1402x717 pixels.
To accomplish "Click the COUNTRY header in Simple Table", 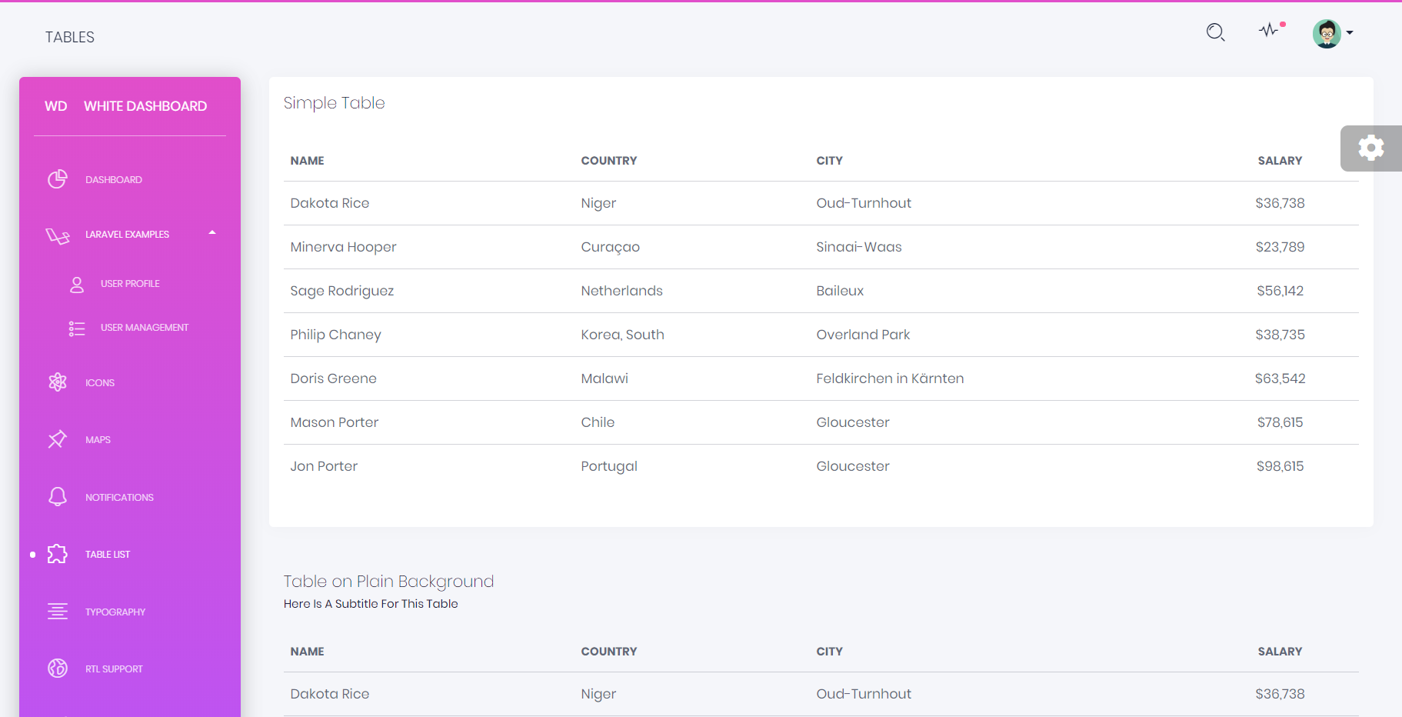I will pyautogui.click(x=609, y=161).
